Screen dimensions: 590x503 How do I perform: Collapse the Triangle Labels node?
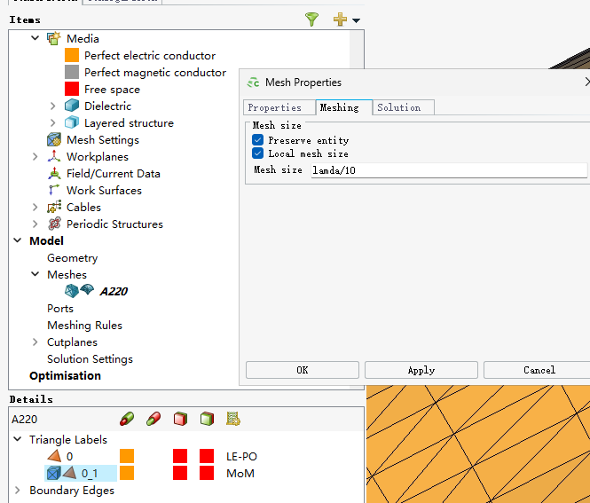point(18,438)
